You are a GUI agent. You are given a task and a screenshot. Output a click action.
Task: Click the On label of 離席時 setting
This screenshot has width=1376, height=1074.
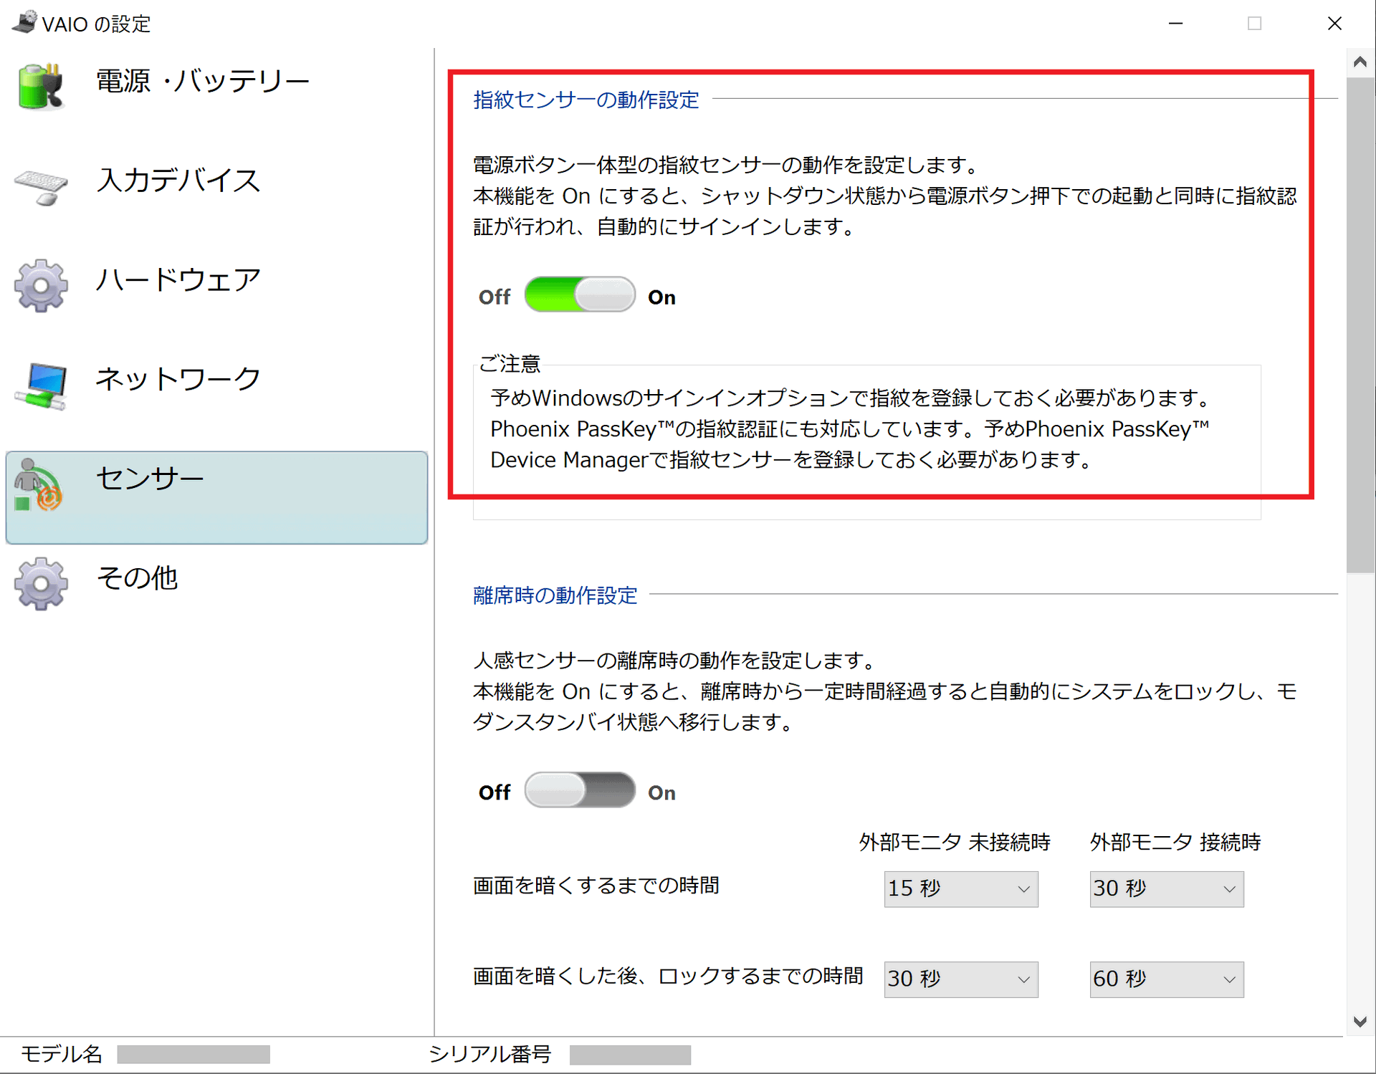coord(661,793)
